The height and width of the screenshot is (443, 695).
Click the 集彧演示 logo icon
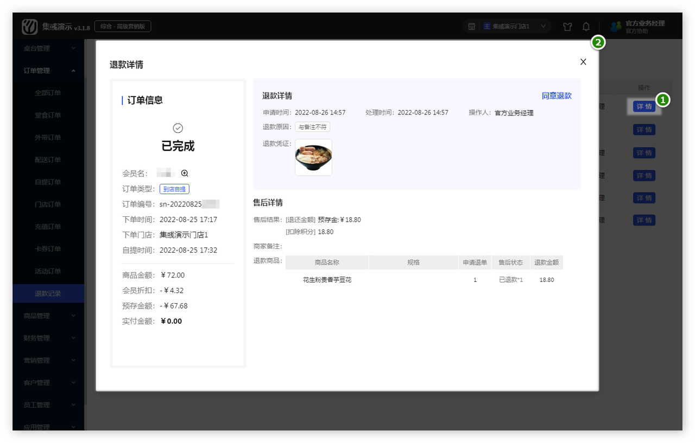29,27
